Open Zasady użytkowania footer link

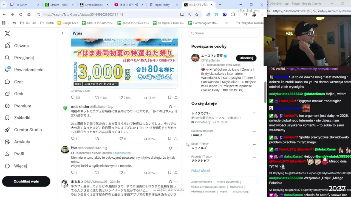click(202, 182)
